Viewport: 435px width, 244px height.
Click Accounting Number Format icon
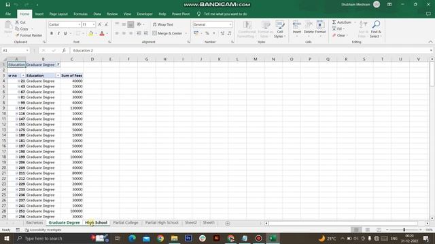pos(196,33)
